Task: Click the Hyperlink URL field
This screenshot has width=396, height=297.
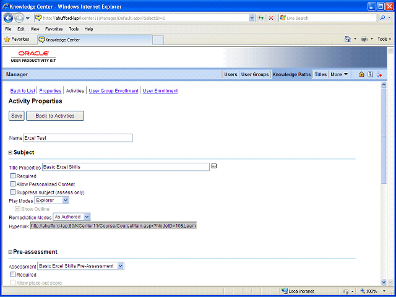Action: (113, 225)
